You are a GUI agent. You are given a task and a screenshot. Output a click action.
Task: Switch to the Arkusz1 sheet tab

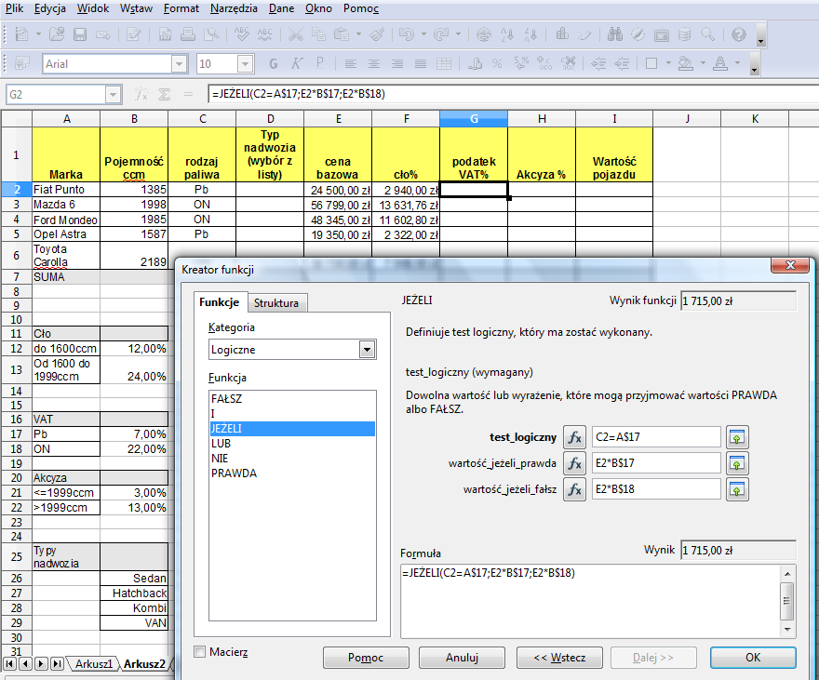(93, 664)
